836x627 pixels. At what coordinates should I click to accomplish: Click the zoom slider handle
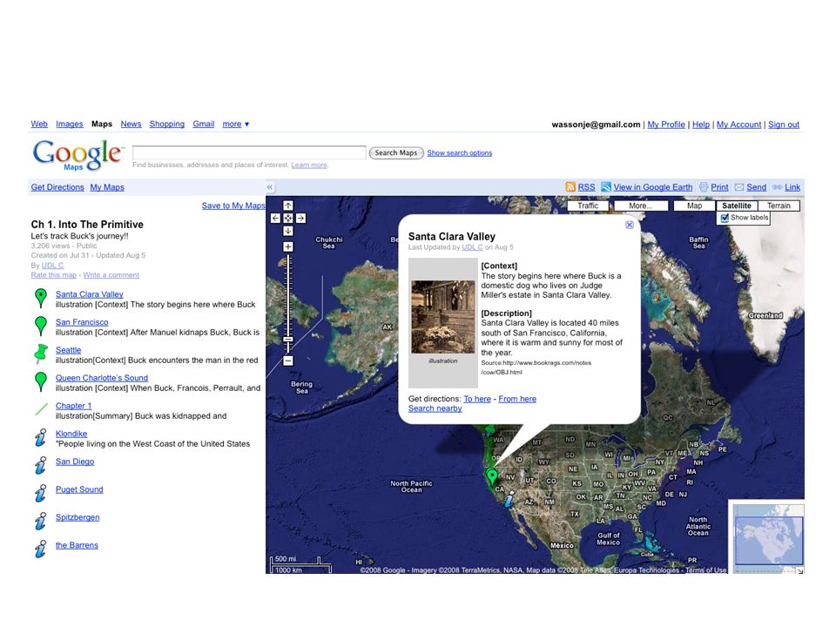[288, 339]
